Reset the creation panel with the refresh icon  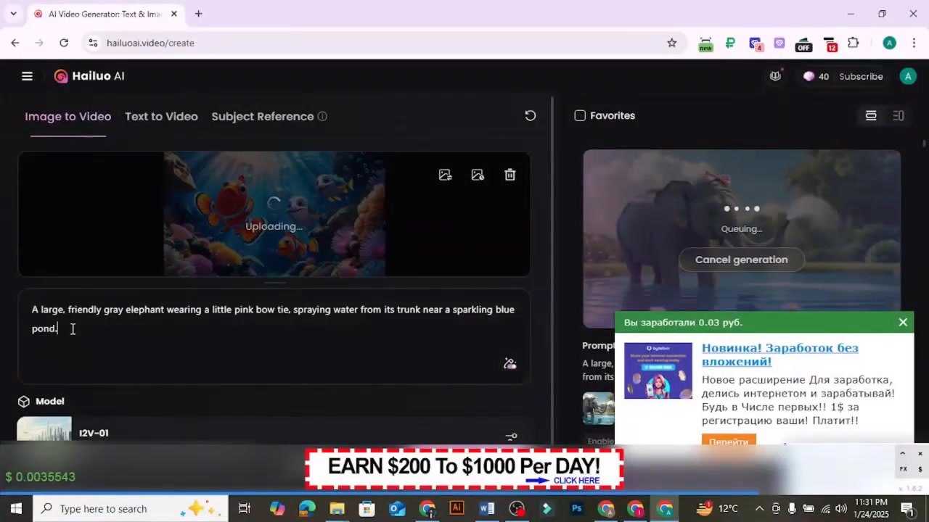pyautogui.click(x=531, y=116)
